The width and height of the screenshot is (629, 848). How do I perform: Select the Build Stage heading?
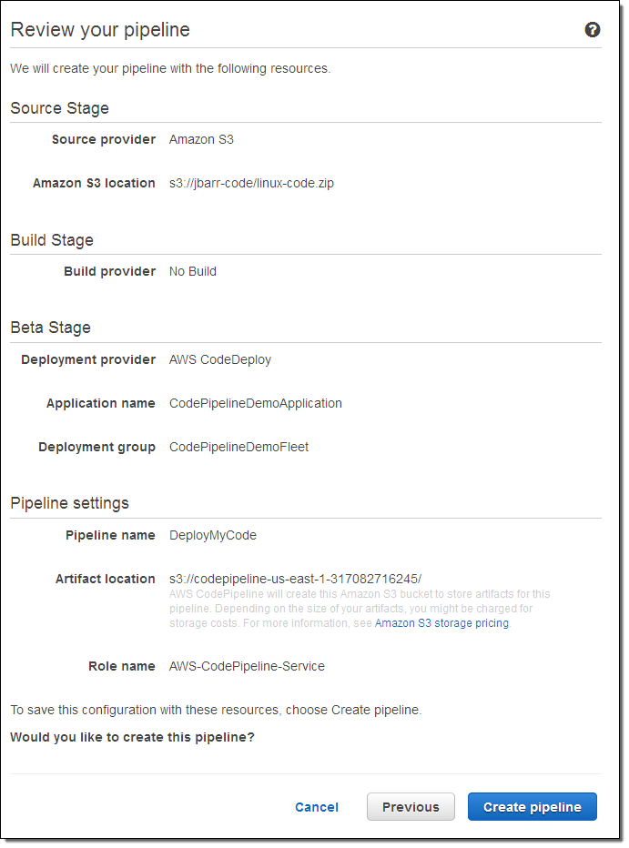point(52,240)
